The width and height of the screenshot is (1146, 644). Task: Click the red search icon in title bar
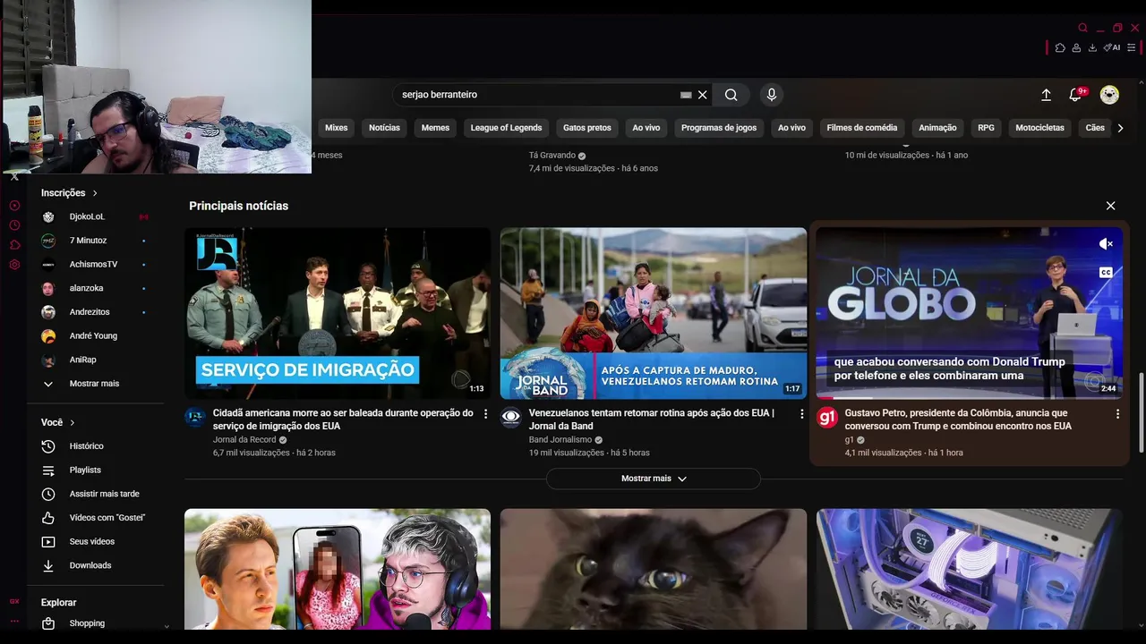point(1082,28)
